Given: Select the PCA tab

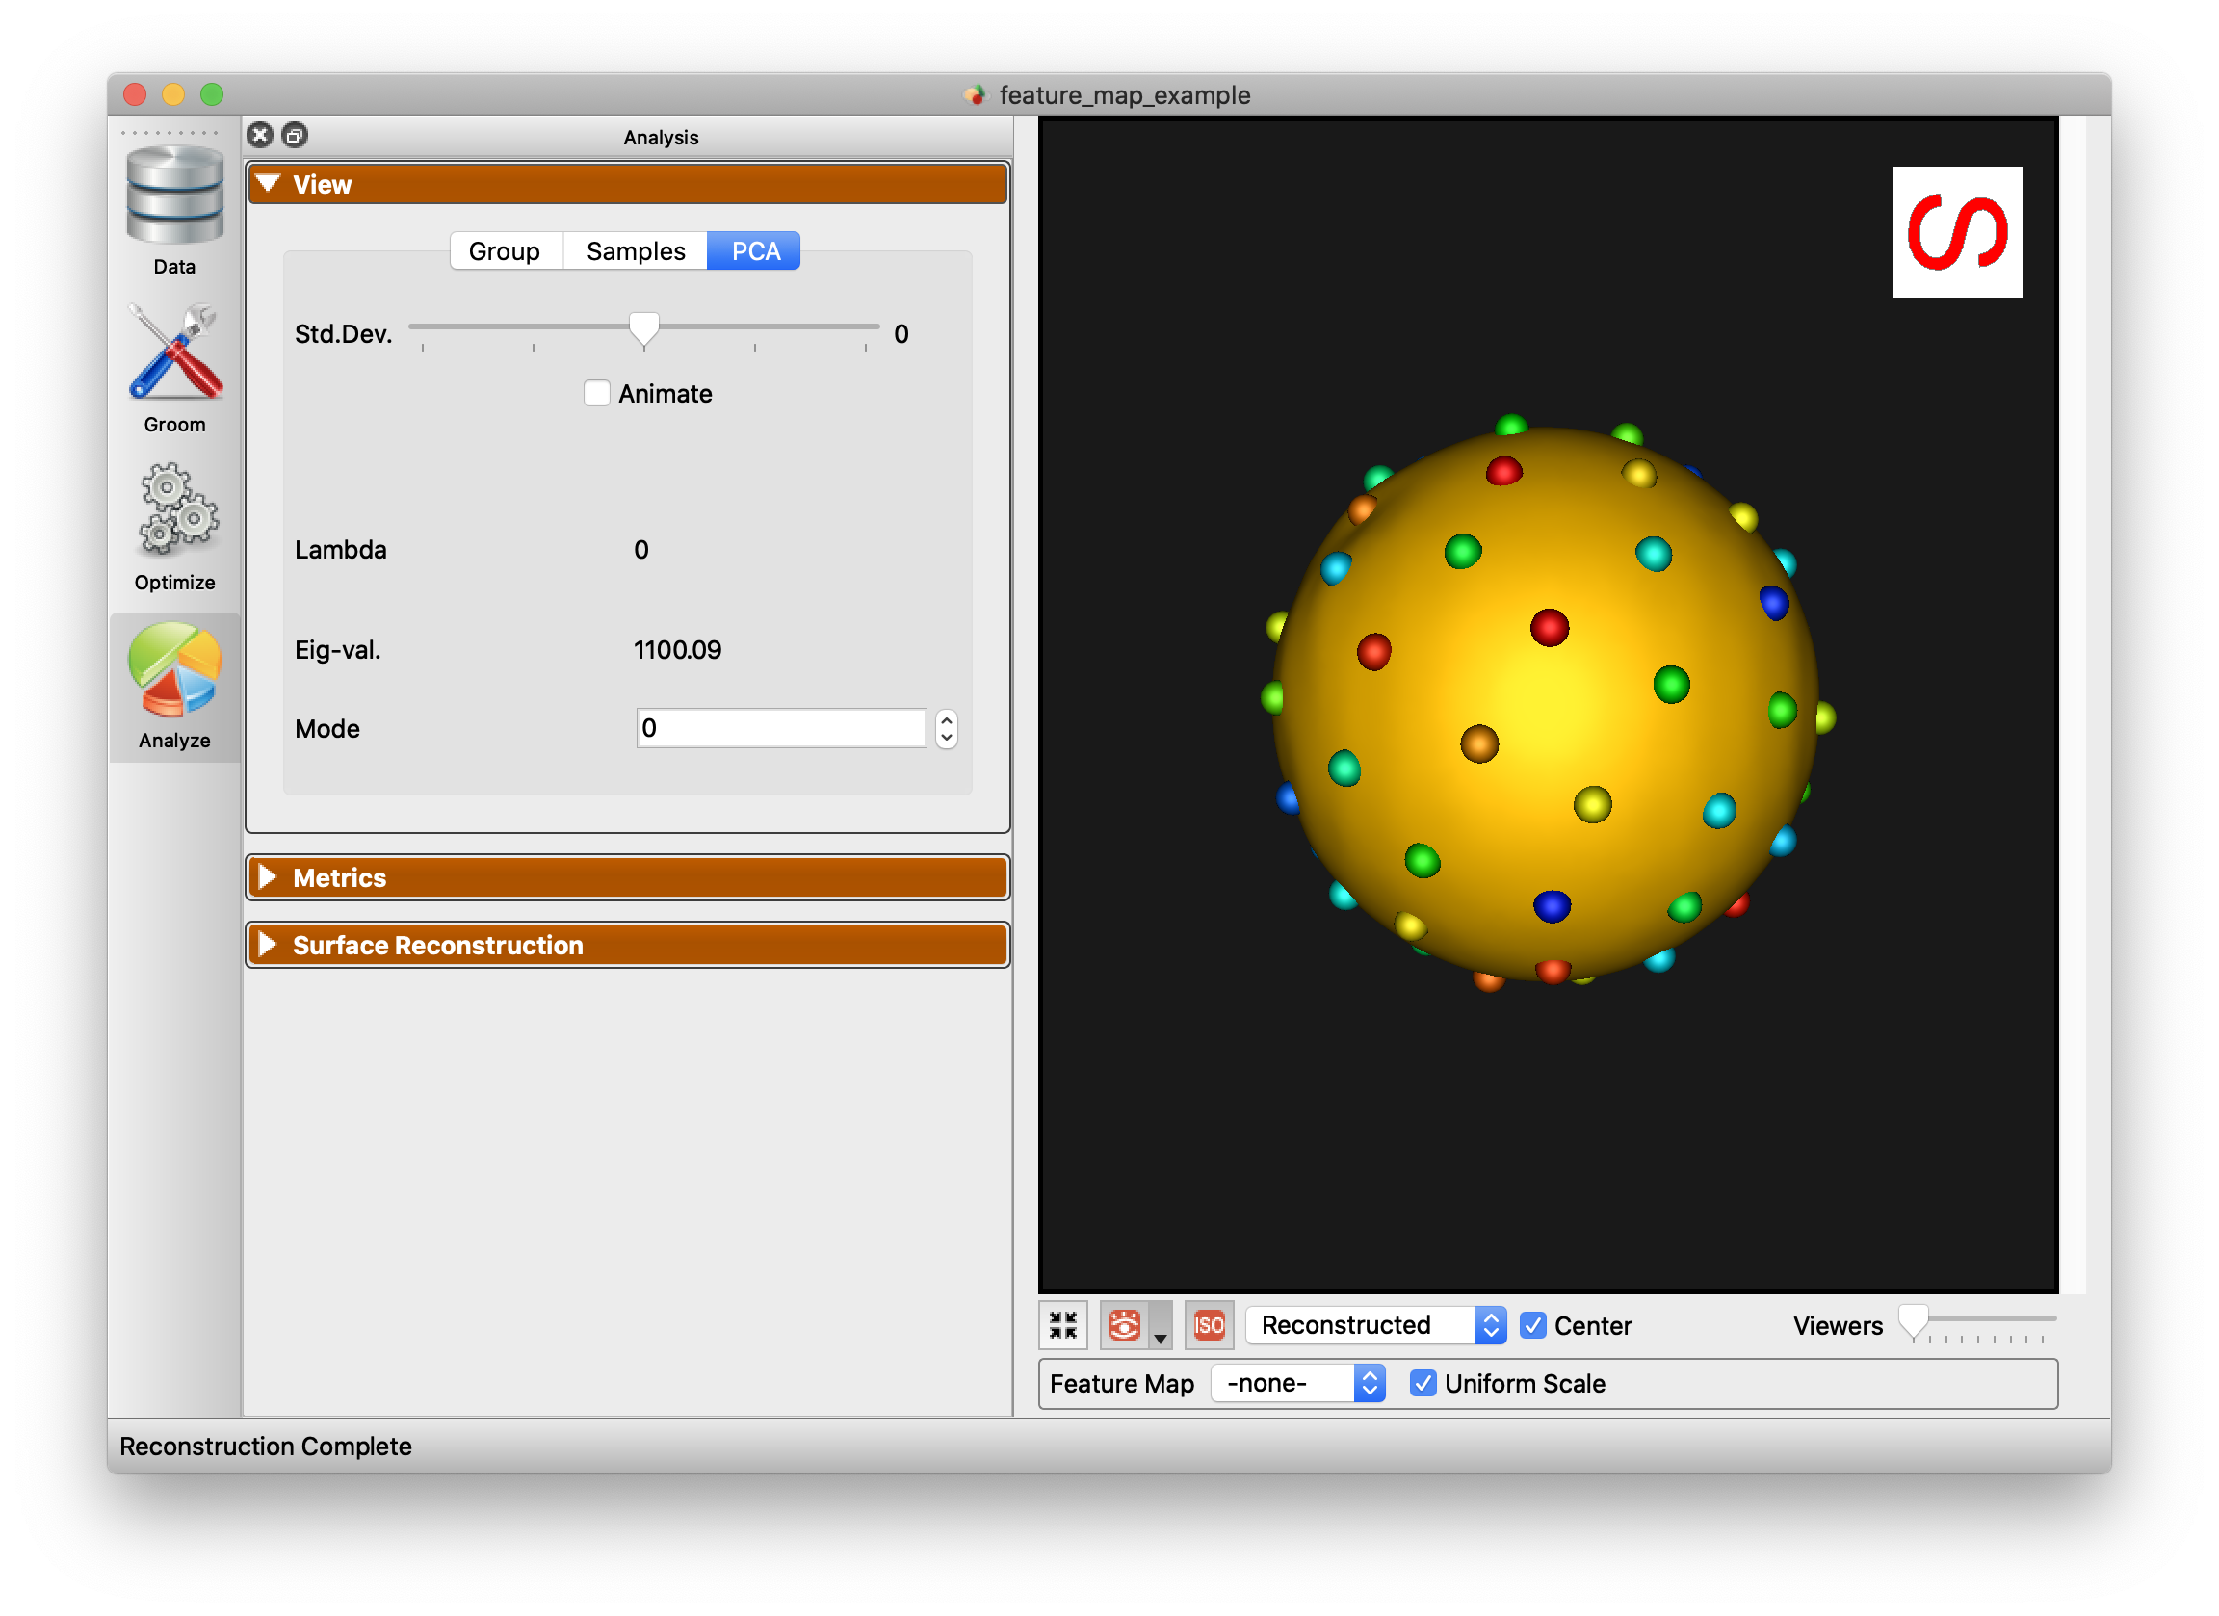Looking at the screenshot, I should 753,251.
